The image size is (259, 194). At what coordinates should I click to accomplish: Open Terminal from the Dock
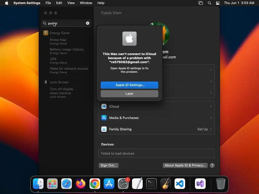tap(152, 184)
